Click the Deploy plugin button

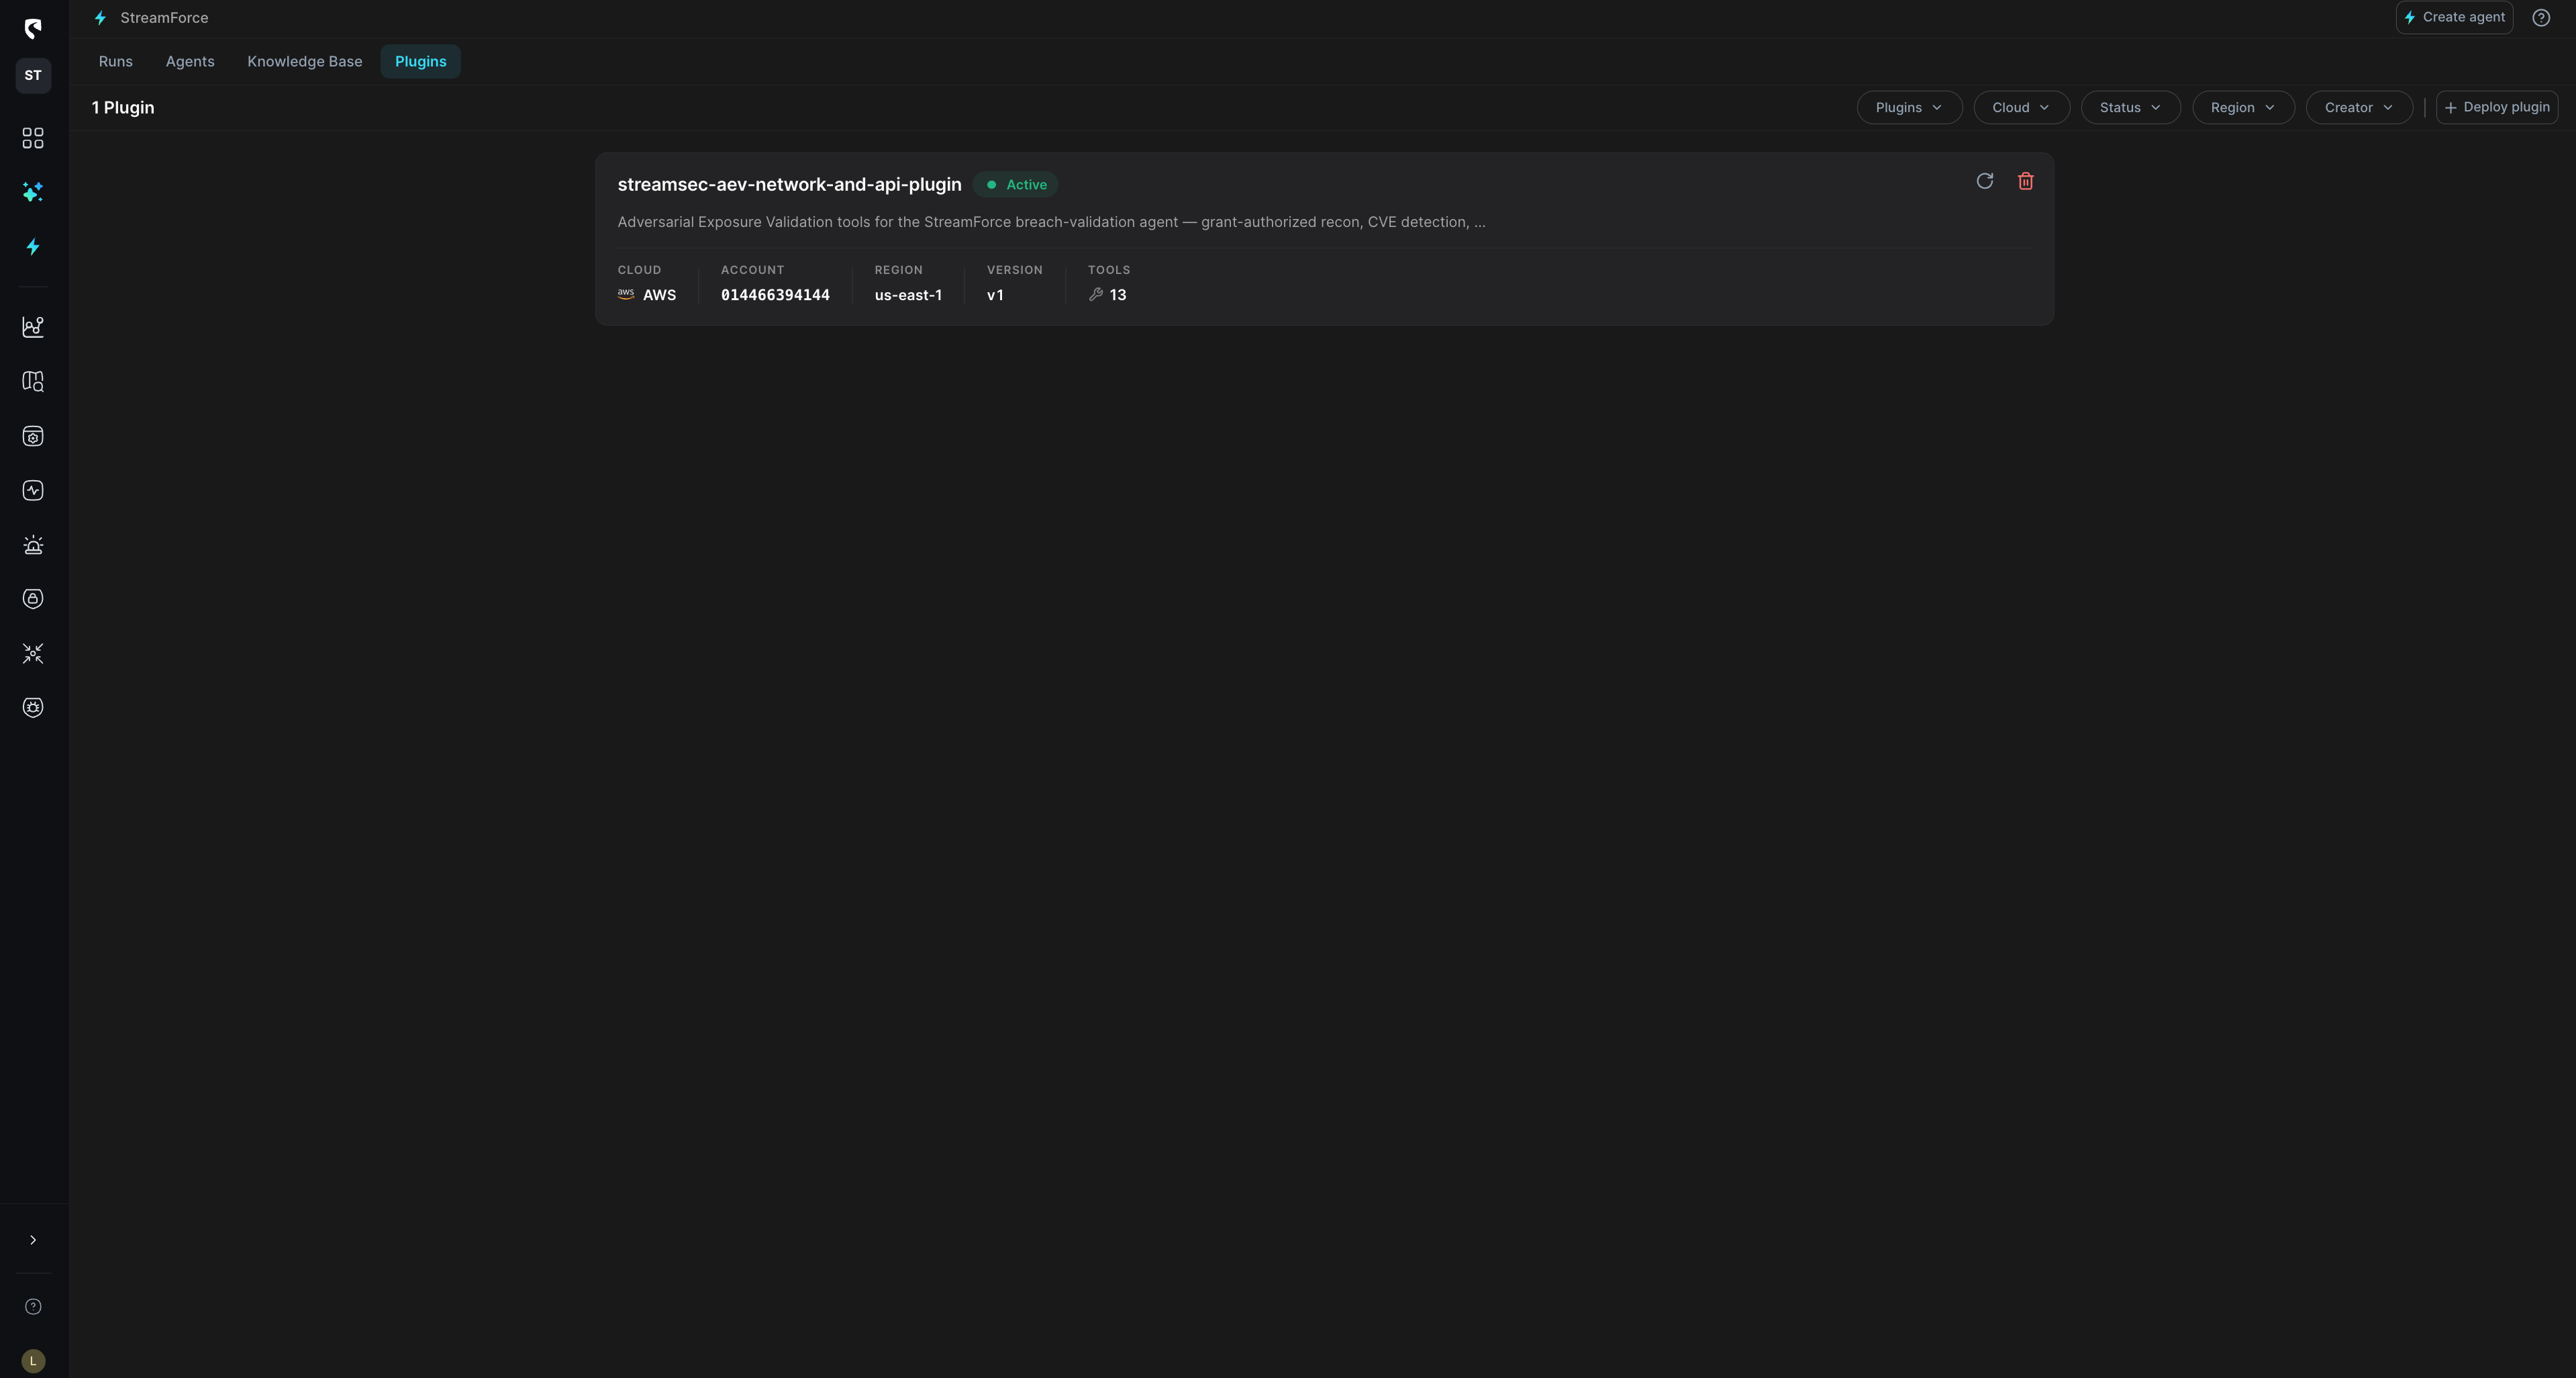(2497, 107)
